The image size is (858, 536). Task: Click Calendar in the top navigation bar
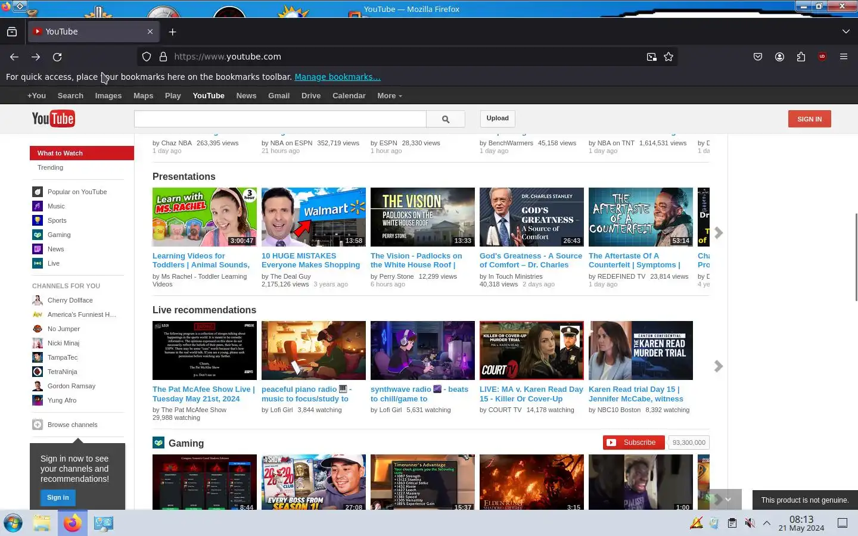coord(349,95)
